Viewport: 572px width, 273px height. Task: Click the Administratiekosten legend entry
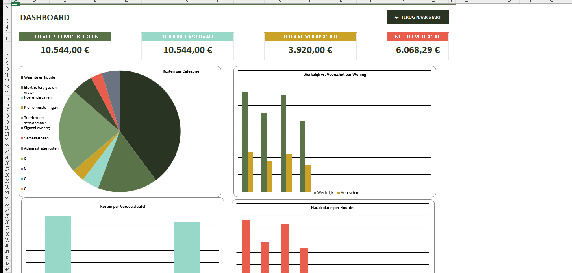[41, 148]
